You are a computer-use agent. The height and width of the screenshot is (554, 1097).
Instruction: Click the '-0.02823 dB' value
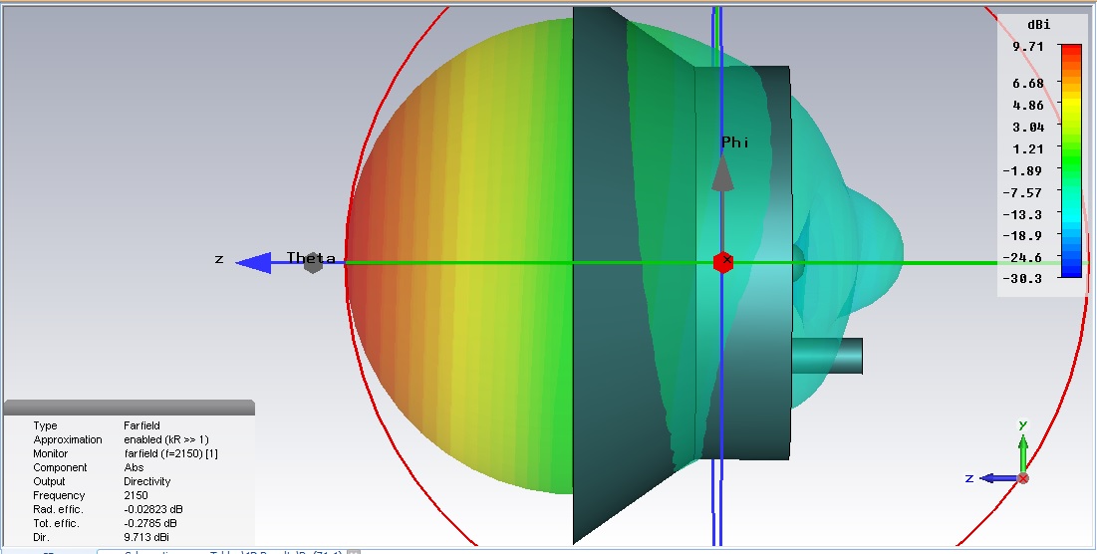click(152, 509)
